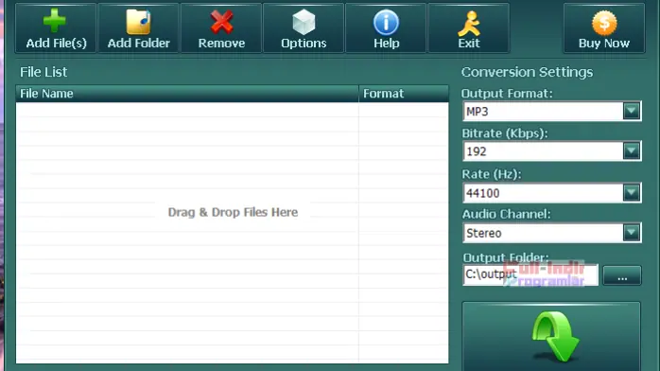Expand the Bitrate (Kbps) dropdown arrow
660x371 pixels.
[632, 151]
